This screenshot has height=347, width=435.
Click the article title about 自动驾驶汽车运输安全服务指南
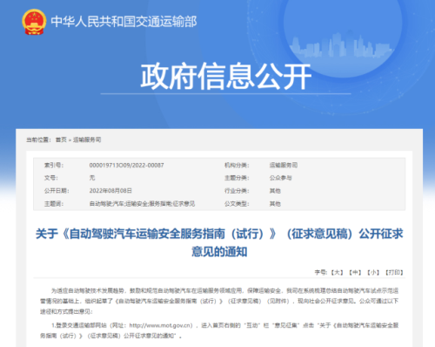tap(219, 242)
